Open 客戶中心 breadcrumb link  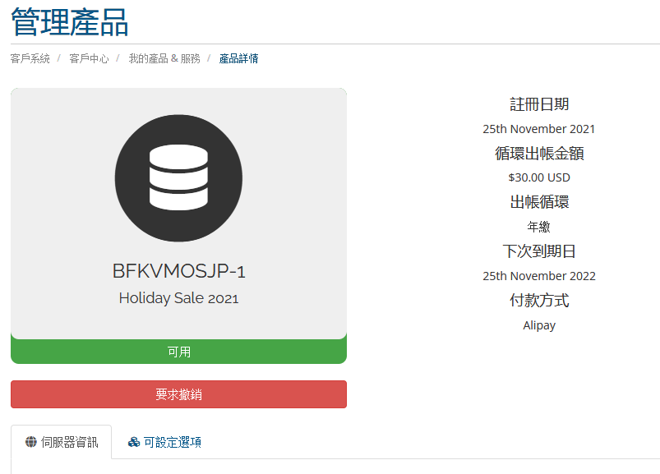click(x=89, y=58)
